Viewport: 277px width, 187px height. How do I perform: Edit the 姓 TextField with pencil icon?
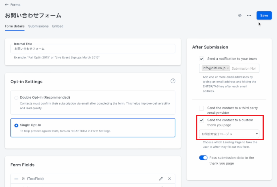pos(161,179)
